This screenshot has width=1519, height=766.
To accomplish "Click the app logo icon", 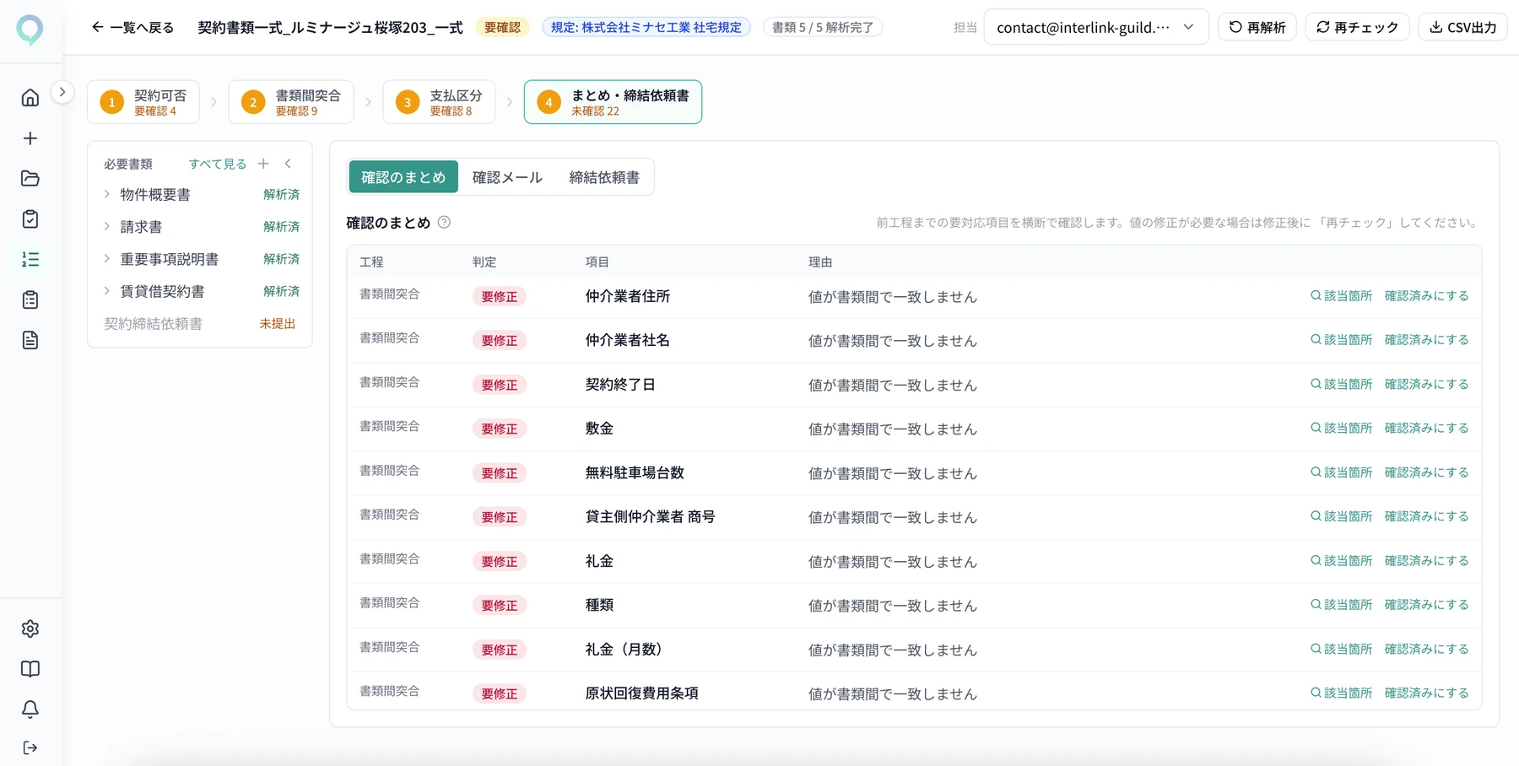I will click(30, 30).
